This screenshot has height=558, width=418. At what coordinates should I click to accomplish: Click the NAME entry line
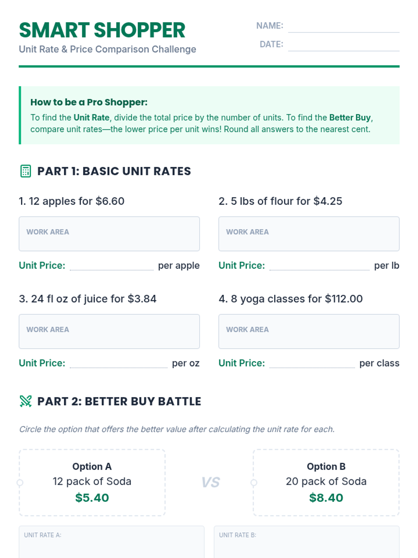click(x=343, y=27)
